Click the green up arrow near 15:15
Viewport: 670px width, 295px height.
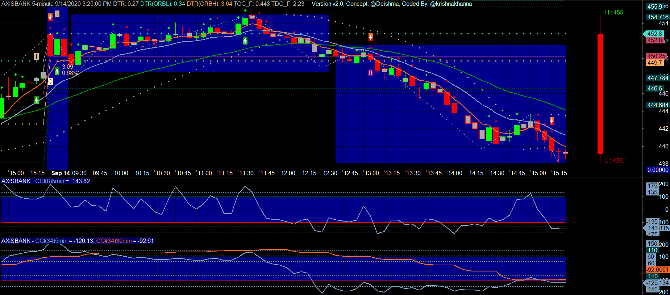[x=37, y=100]
